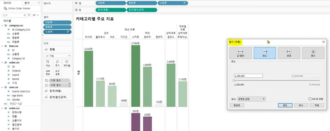The image size is (330, 131).
Task: Click the 재설정 (reset) button
Action: click(x=237, y=105)
